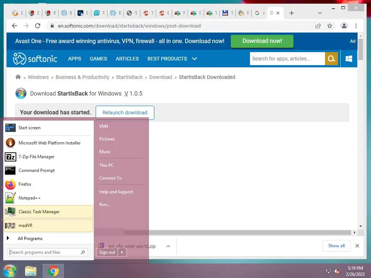The height and width of the screenshot is (278, 371).
Task: Open the Run... dialog
Action: (105, 205)
